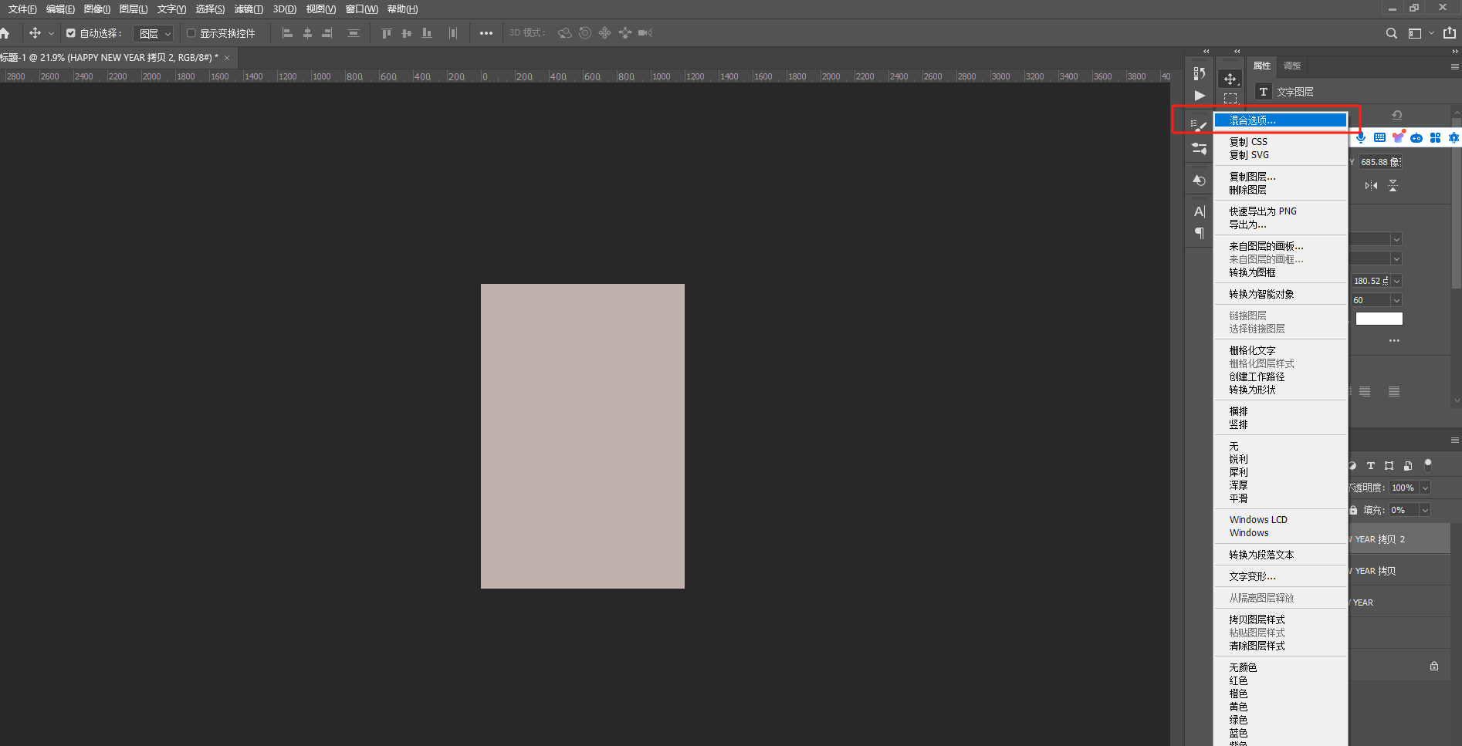Screen dimensions: 1462x746
Task: Click the Y position value field
Action: 1379,162
